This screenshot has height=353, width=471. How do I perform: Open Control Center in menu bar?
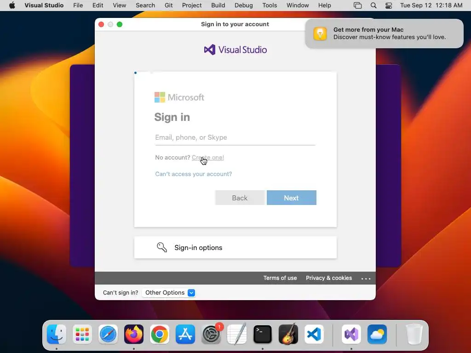389,6
